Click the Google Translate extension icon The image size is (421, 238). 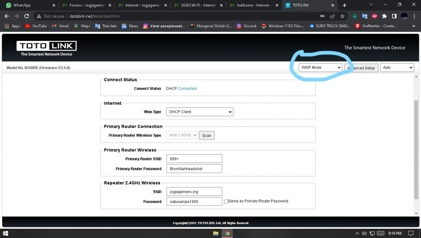(364, 16)
